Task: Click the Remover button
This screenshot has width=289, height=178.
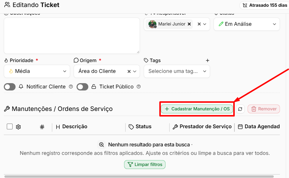Action: pos(264,109)
